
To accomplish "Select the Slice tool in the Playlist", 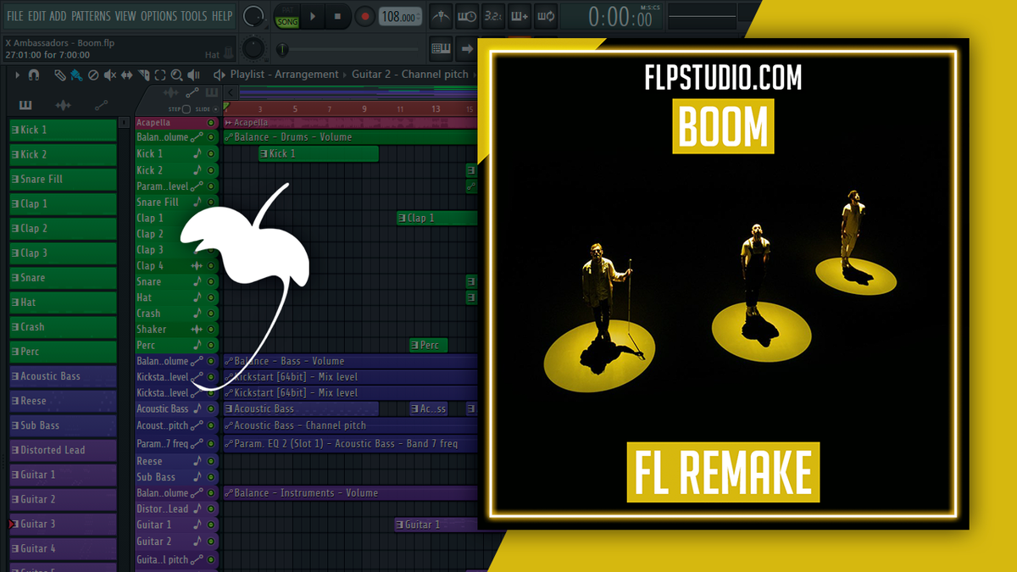I will click(144, 75).
